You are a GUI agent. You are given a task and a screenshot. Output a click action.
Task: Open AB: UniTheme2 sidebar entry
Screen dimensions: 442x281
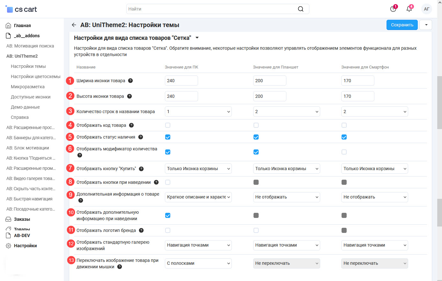22,56
